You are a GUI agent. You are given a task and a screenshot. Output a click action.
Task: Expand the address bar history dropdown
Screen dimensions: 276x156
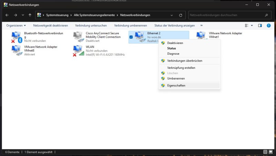coord(171,15)
